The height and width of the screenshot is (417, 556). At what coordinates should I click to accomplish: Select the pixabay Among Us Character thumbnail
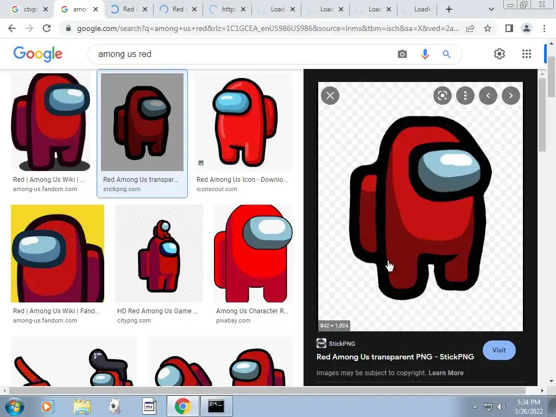click(x=254, y=254)
